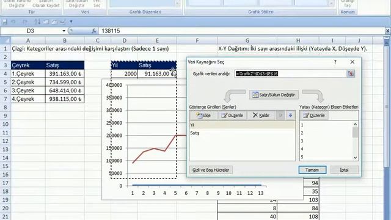The image size is (391, 220).
Task: Click cell with value 734.599,00
Action: pyautogui.click(x=65, y=82)
